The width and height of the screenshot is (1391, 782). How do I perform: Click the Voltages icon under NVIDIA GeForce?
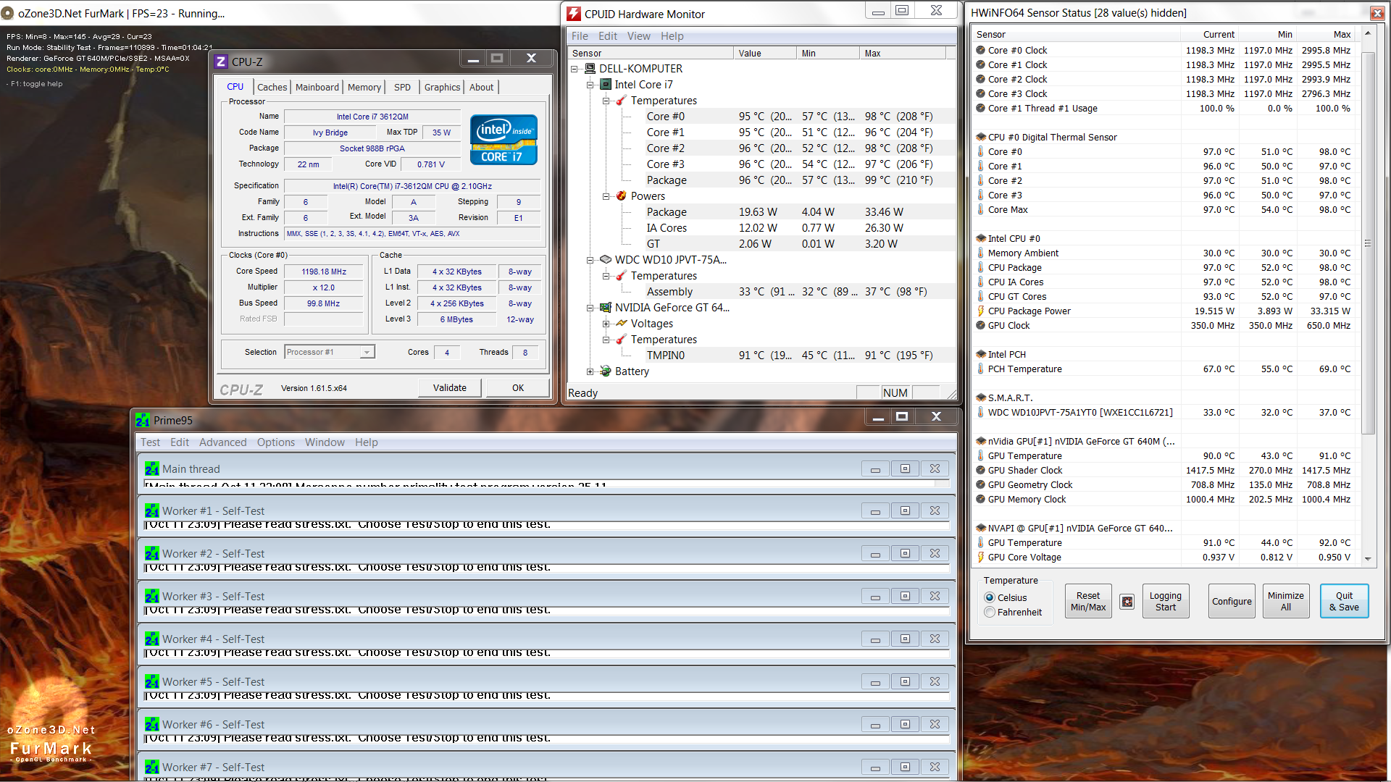[x=622, y=324]
